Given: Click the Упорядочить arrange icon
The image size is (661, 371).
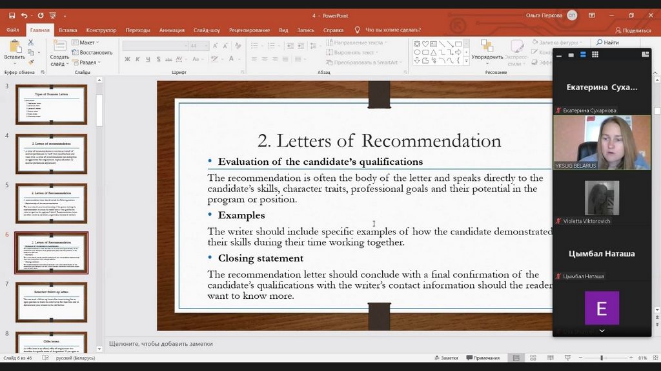Looking at the screenshot, I should point(487,47).
